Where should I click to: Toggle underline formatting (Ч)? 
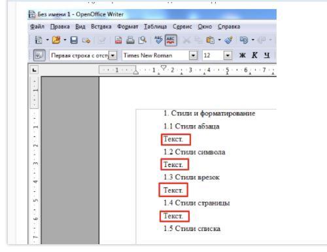[267, 55]
